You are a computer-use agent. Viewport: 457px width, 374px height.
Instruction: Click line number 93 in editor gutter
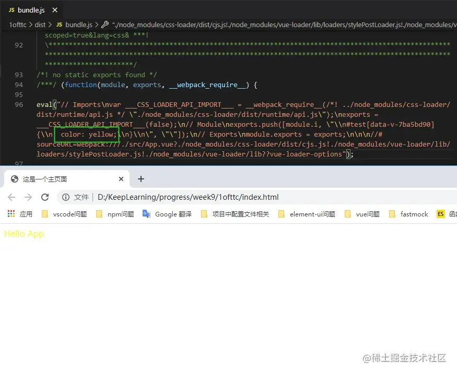click(x=19, y=75)
